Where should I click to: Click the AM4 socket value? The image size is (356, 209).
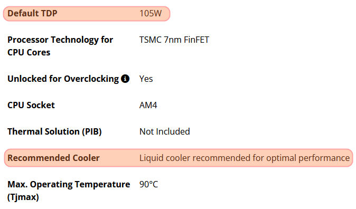[148, 105]
